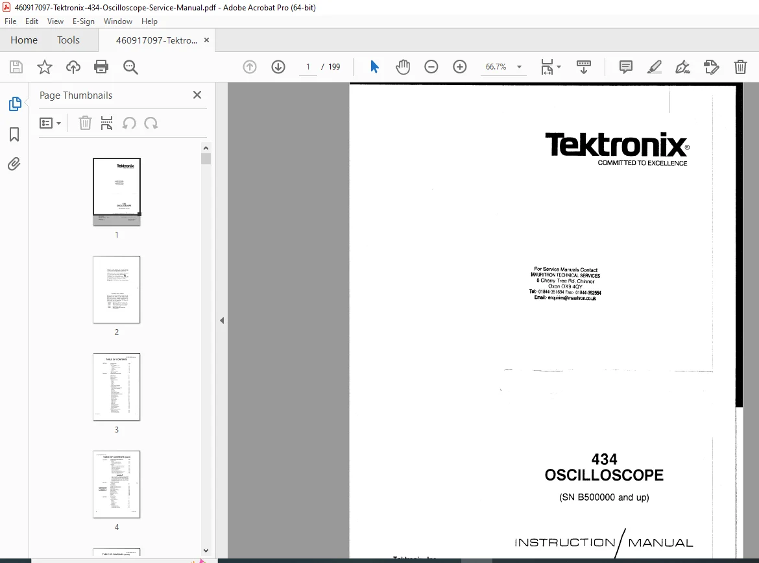The height and width of the screenshot is (563, 759).
Task: Click thumbnails scrollbar down arrow
Action: 206,551
